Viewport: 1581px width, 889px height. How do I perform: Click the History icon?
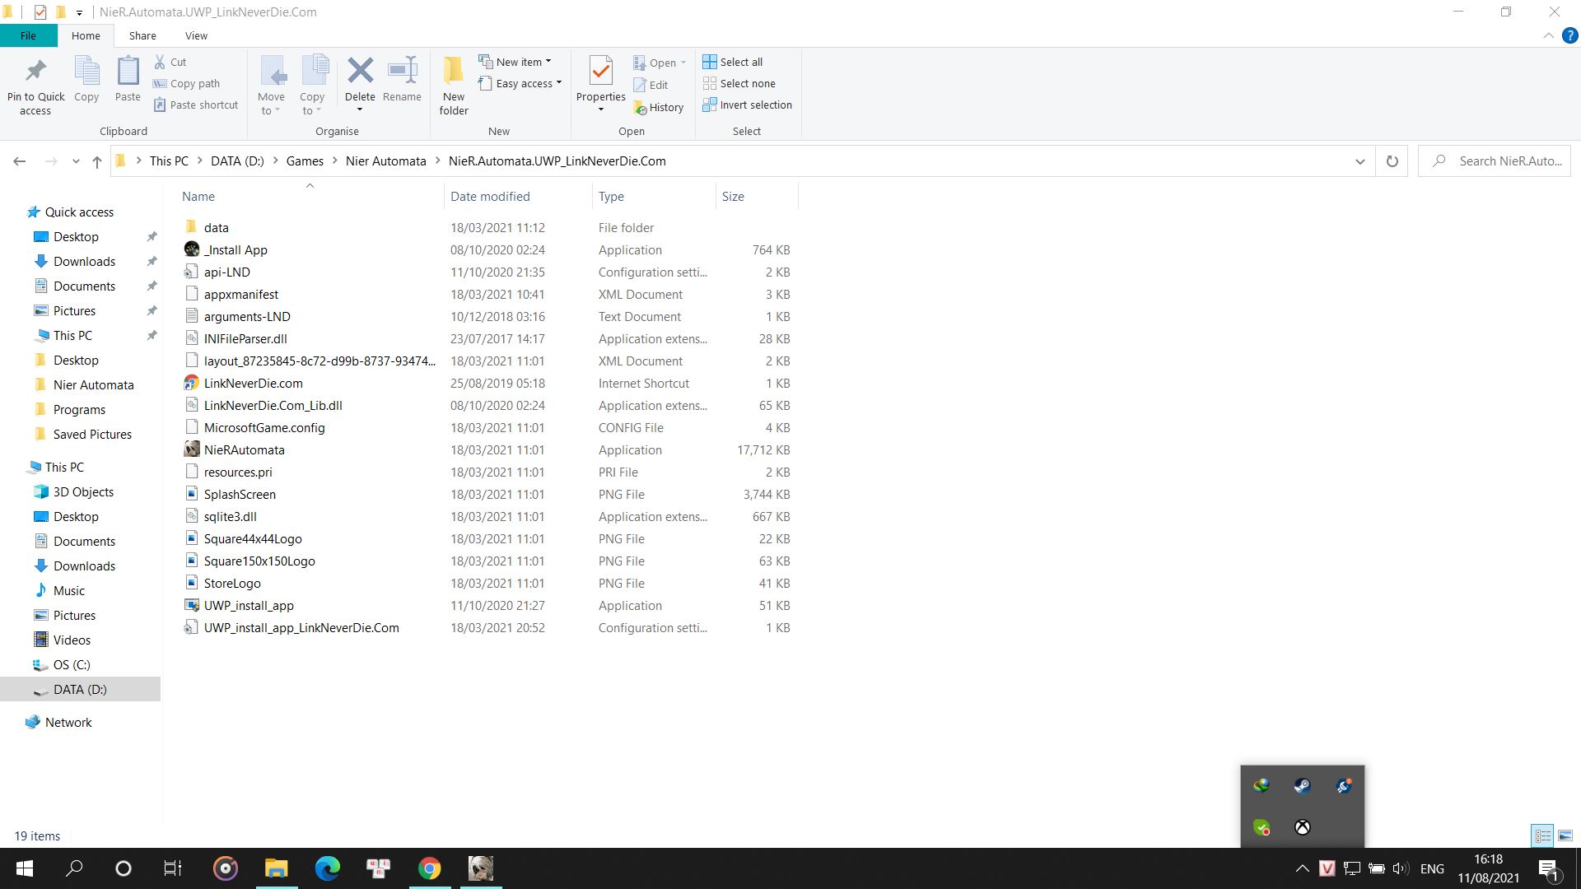[659, 107]
